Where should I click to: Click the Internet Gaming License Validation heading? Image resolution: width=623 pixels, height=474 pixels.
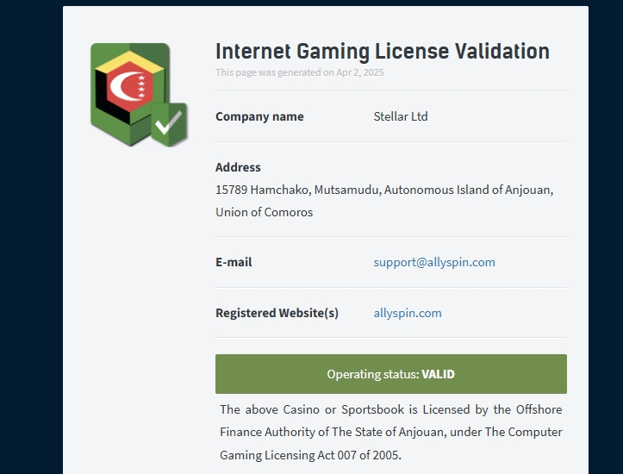[383, 52]
